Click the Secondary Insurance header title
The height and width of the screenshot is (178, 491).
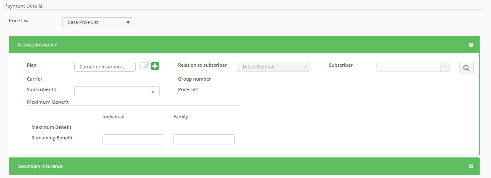(x=40, y=166)
